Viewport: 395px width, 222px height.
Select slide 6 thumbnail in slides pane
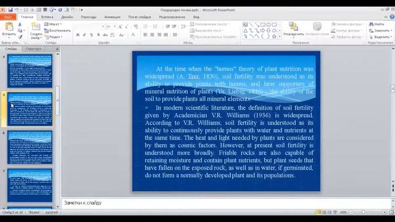[x=30, y=147]
